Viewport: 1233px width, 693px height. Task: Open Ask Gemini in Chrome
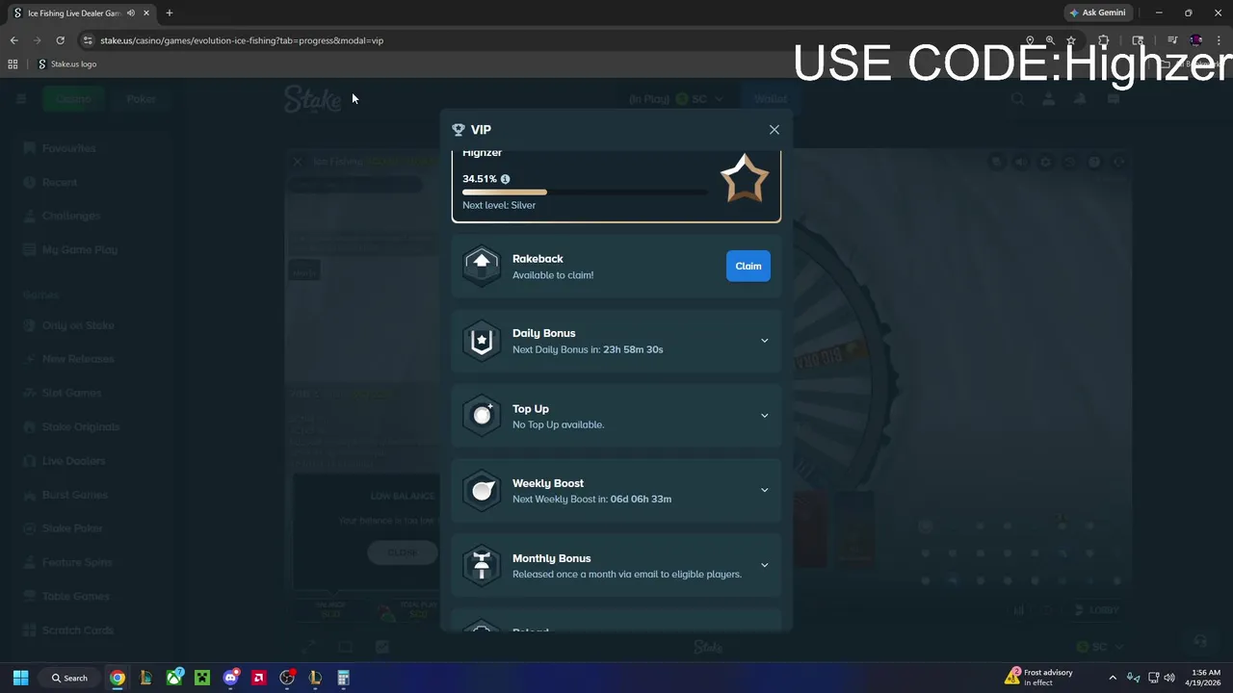coord(1097,13)
